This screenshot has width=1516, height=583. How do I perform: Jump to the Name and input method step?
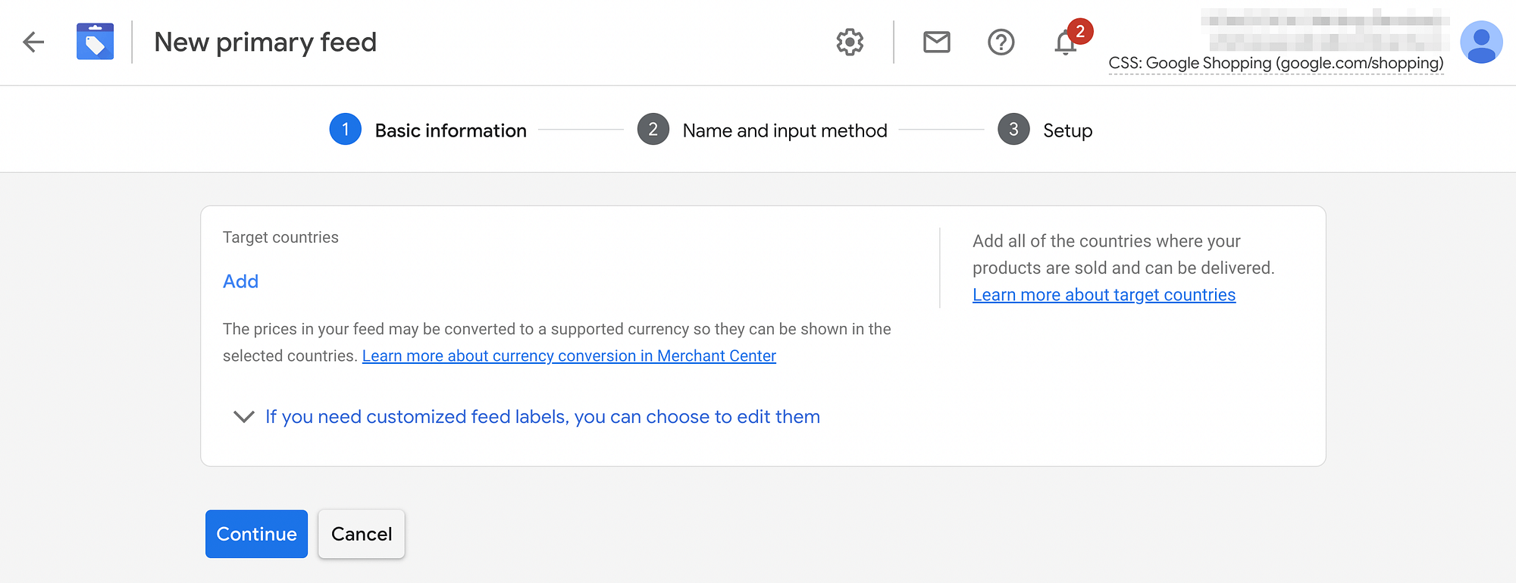coord(785,130)
